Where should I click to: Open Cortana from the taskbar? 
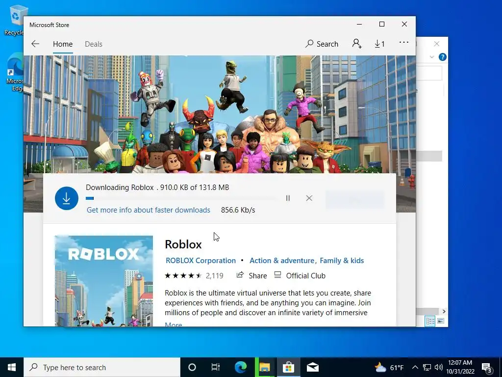(x=192, y=367)
